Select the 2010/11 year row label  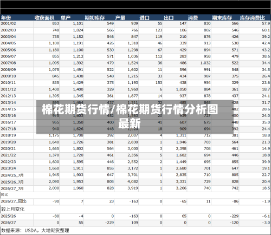[x=8, y=83]
